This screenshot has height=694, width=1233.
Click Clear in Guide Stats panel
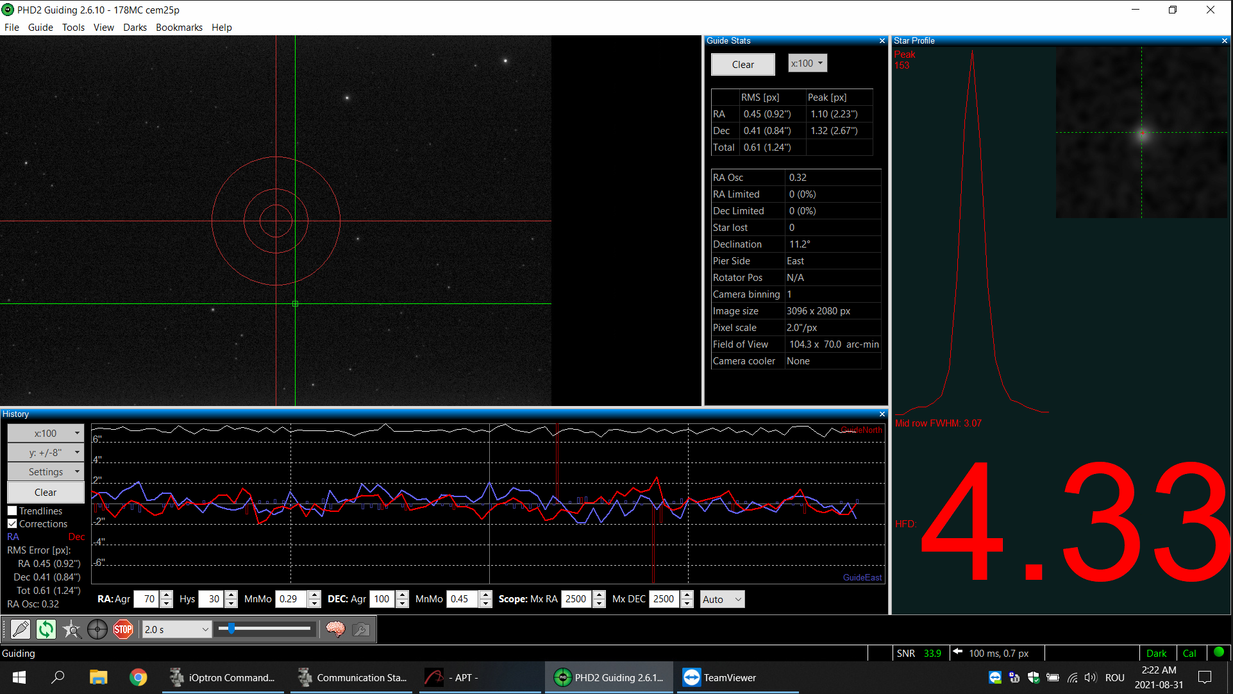[742, 64]
